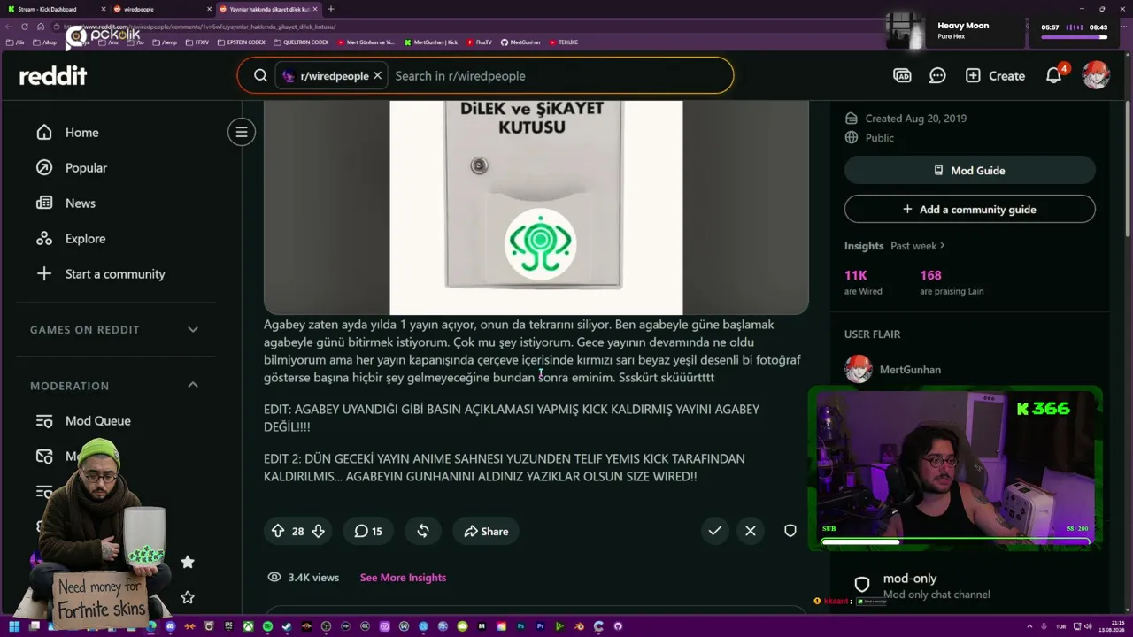Open Xbox app from the taskbar
Viewport: 1133px width, 637px height.
248,626
